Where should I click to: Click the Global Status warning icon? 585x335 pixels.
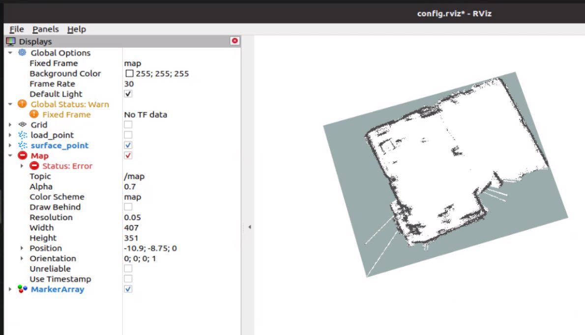coord(23,104)
